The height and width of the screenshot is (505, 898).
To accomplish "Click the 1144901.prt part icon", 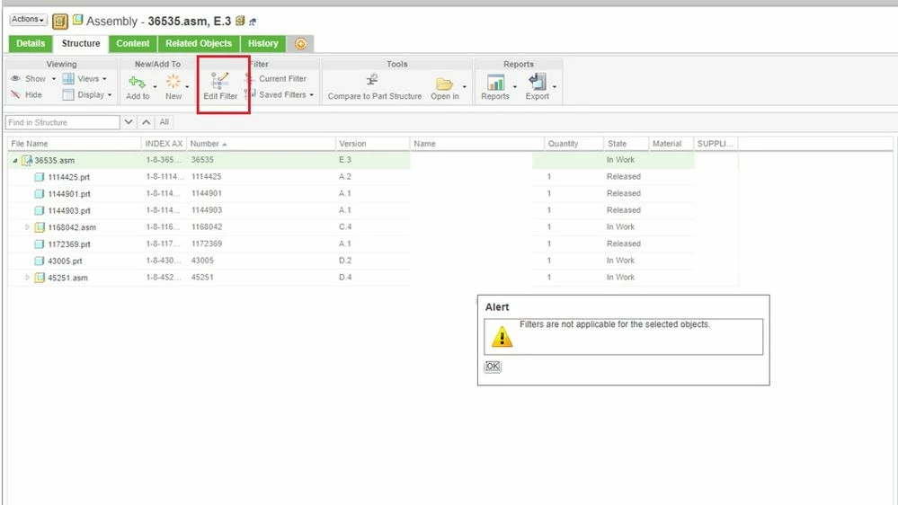I will click(39, 193).
